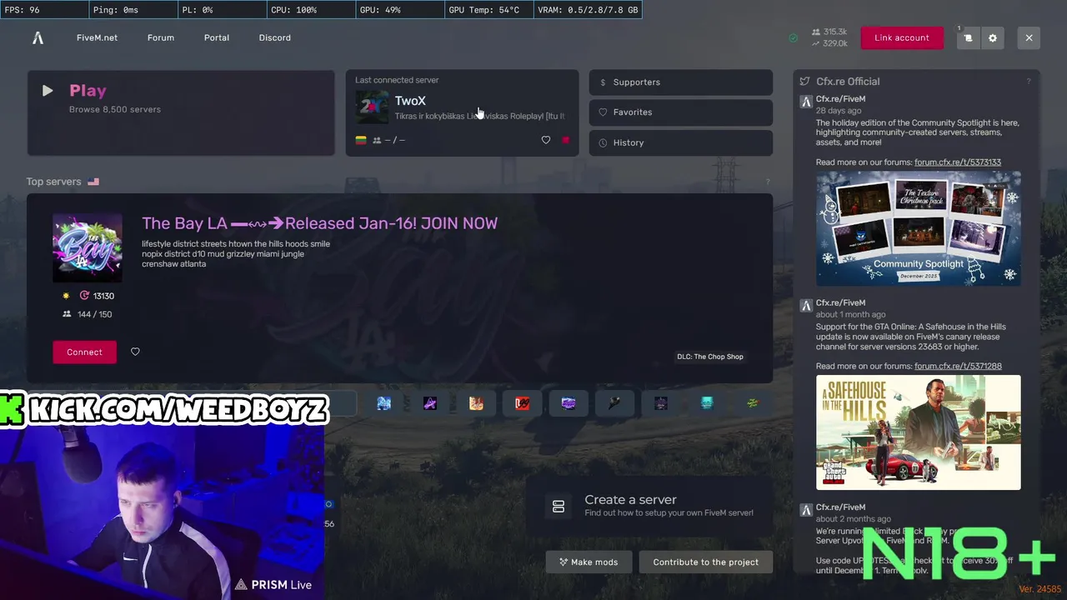Open the Supporters list

[681, 82]
